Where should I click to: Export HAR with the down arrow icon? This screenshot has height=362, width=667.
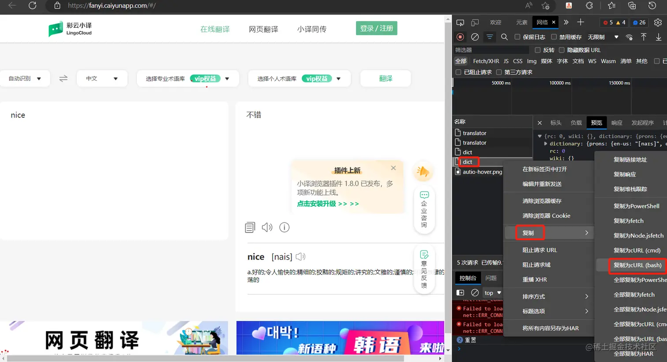(x=659, y=37)
